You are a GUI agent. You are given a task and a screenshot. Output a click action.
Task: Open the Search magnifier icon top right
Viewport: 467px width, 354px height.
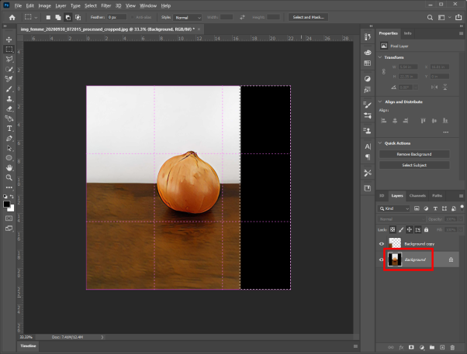point(430,18)
